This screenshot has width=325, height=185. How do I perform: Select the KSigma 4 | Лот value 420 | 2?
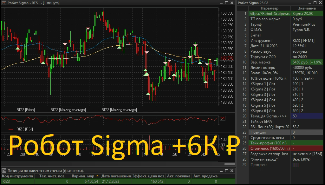(x=307, y=100)
